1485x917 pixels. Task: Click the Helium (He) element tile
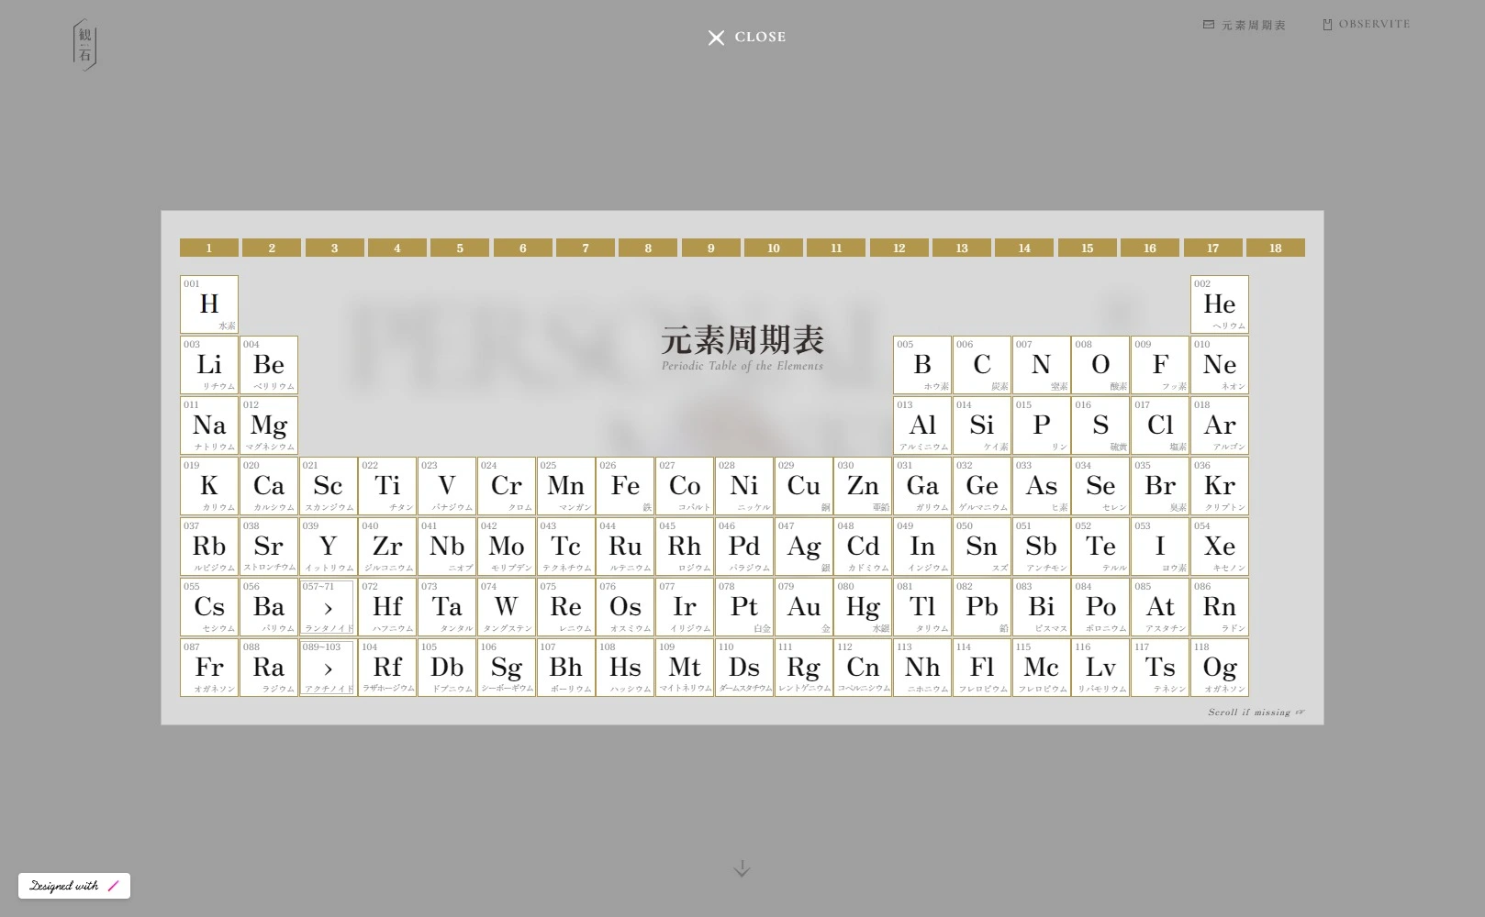1220,304
